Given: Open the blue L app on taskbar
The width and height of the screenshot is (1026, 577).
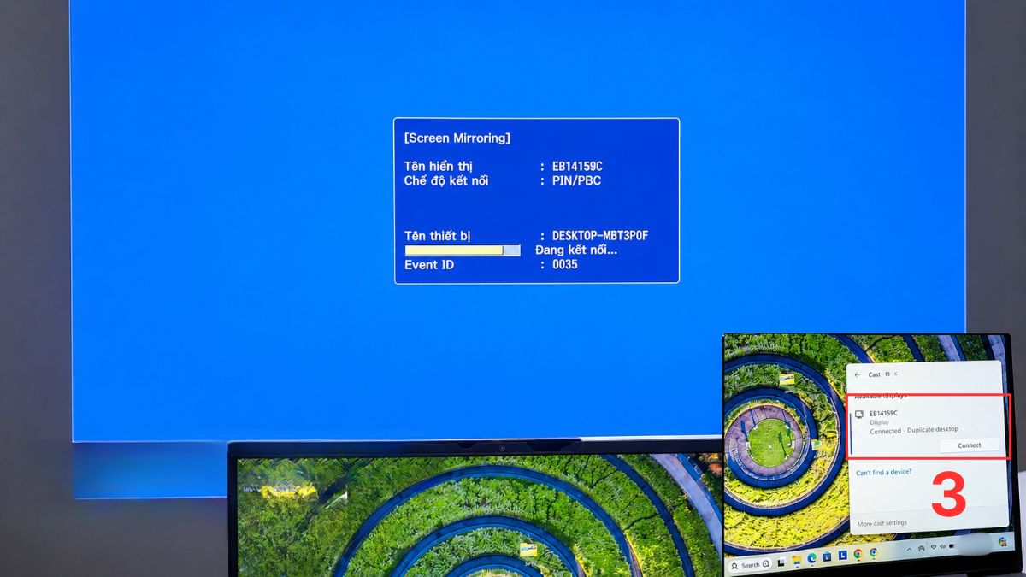Looking at the screenshot, I should pyautogui.click(x=842, y=555).
